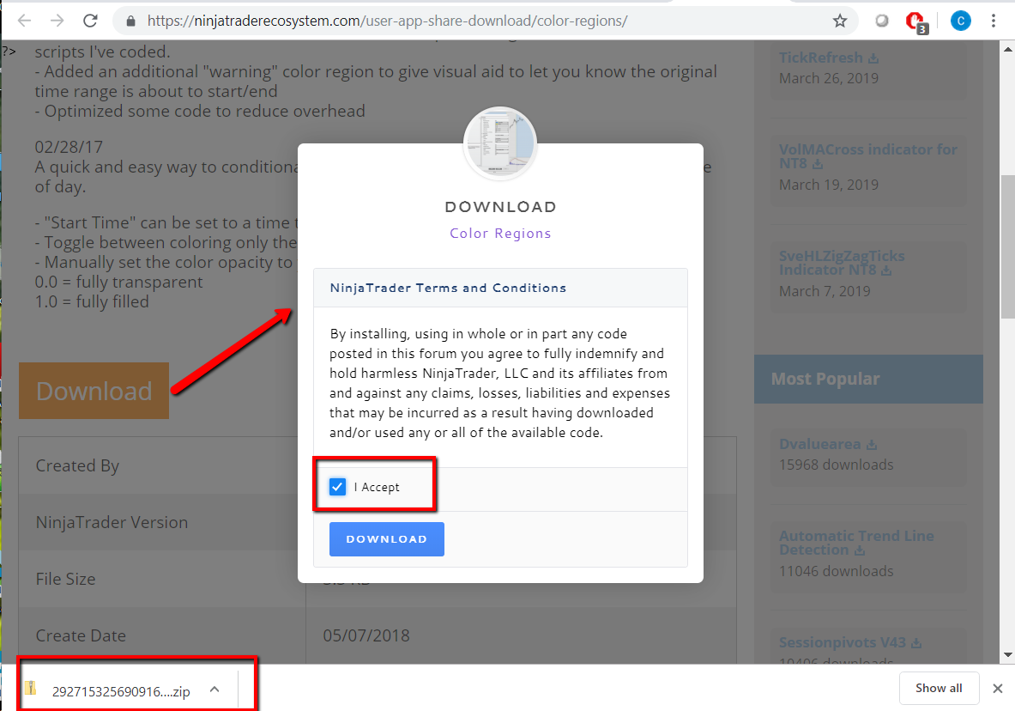Screen dimensions: 1015x711
Task: Click the blue DOWNLOAD button in dialog
Action: click(x=386, y=539)
